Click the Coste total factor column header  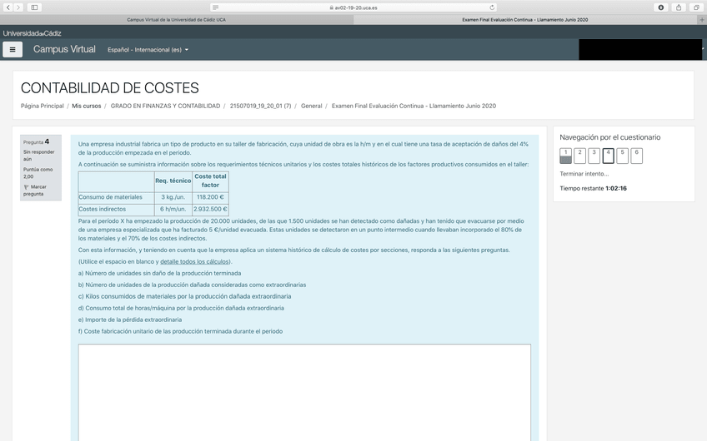click(x=211, y=181)
